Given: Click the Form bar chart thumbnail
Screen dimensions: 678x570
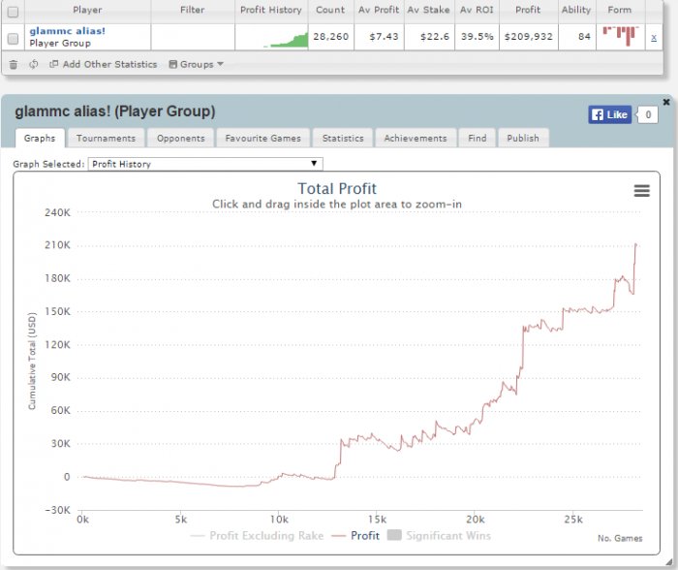Looking at the screenshot, I should (621, 37).
